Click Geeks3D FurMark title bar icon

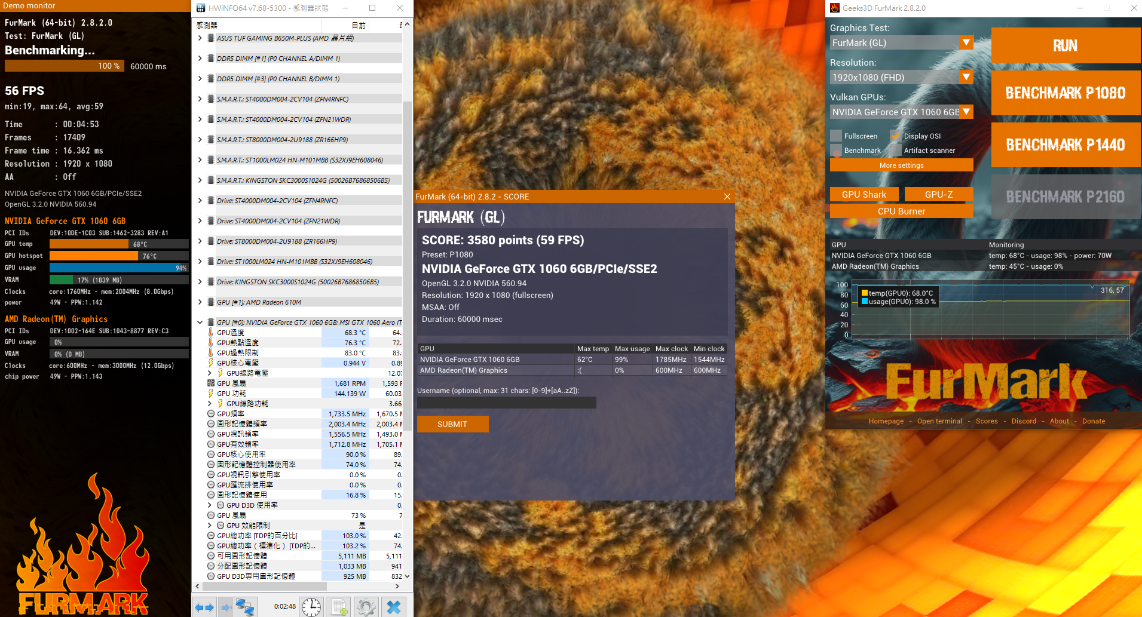[x=835, y=8]
